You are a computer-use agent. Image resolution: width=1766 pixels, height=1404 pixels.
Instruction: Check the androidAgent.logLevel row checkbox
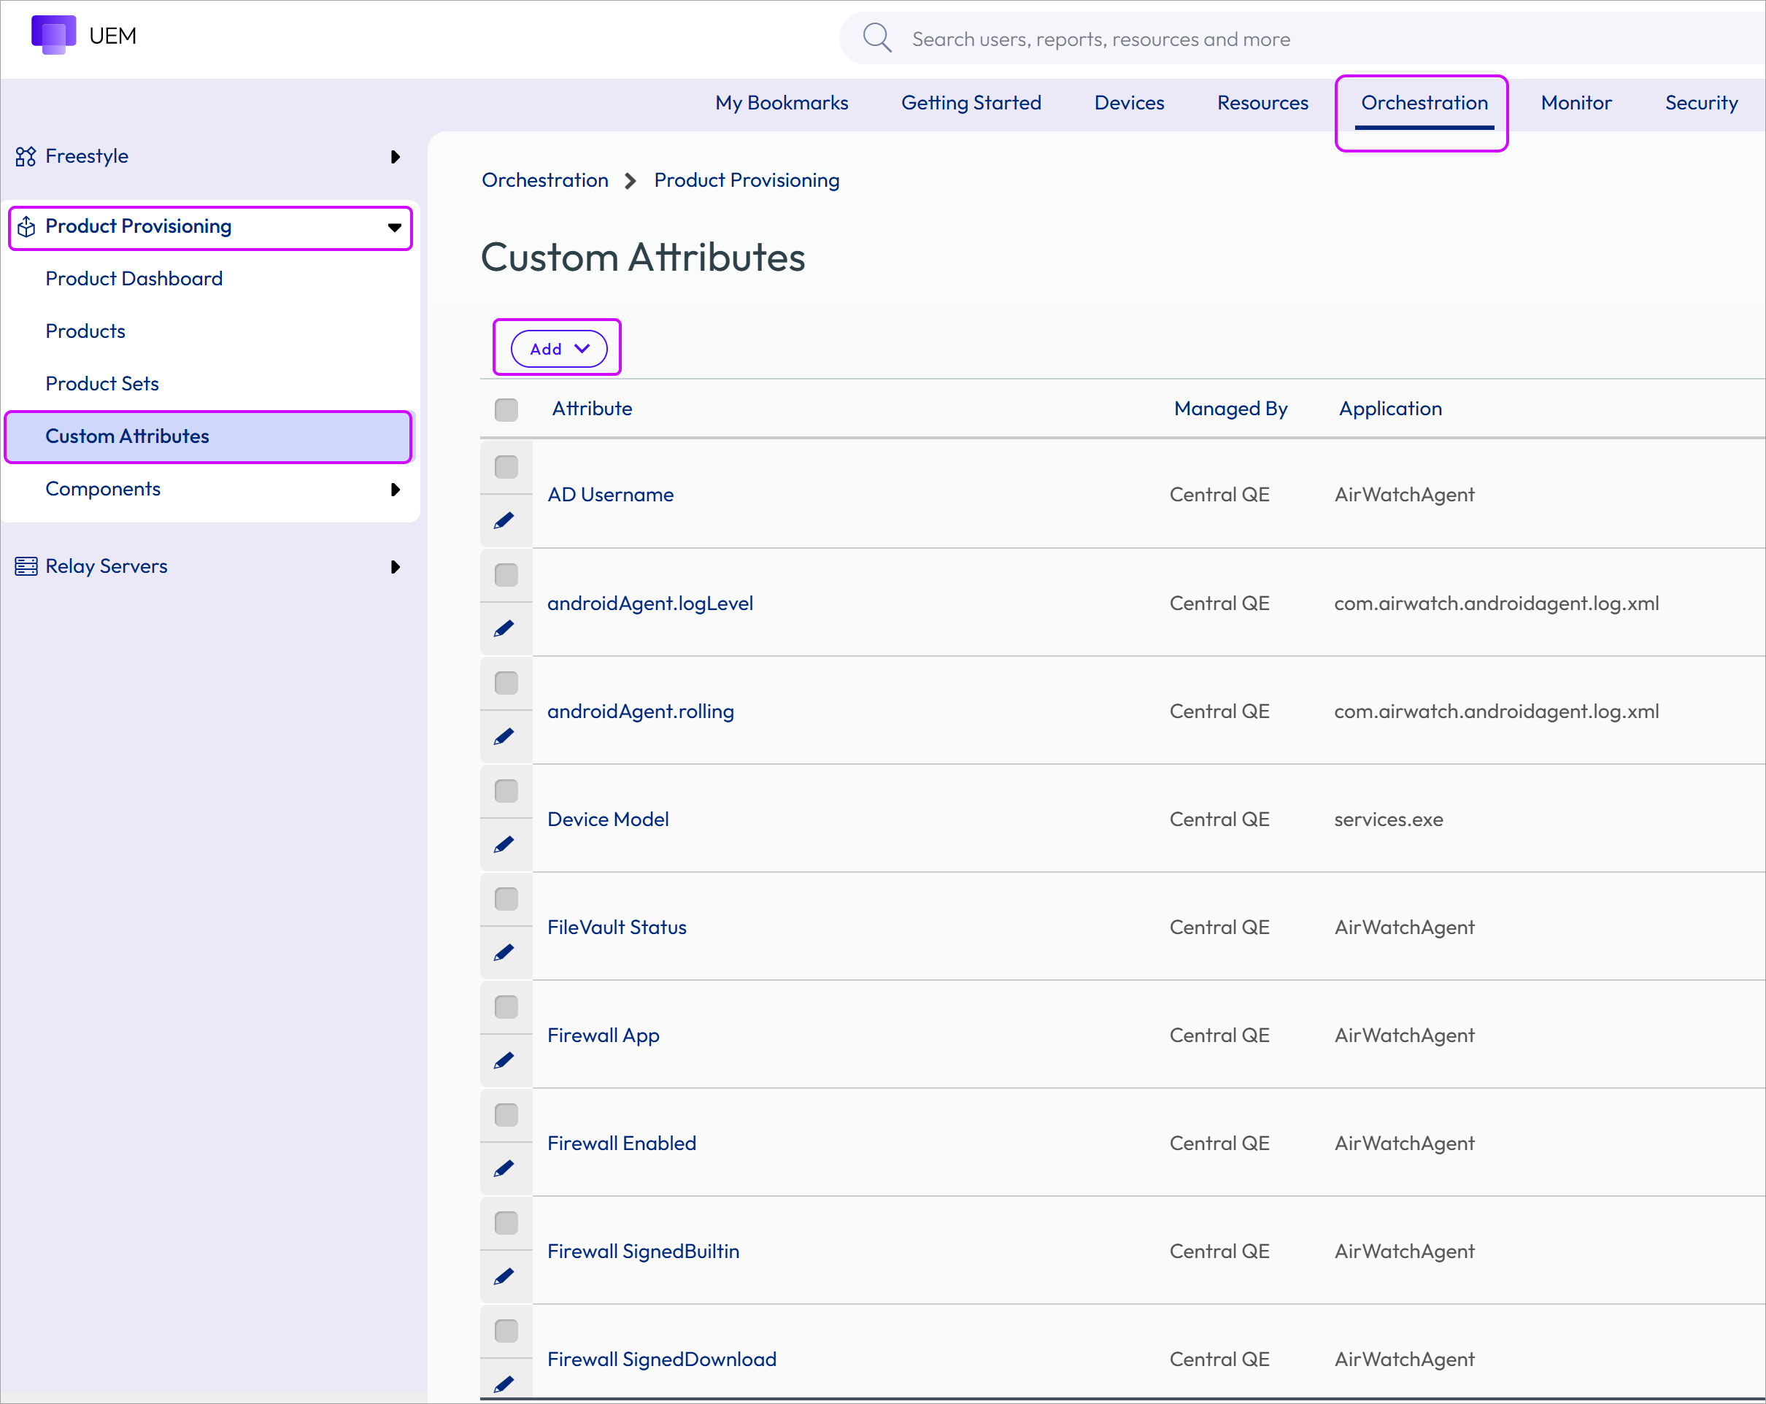click(x=506, y=575)
